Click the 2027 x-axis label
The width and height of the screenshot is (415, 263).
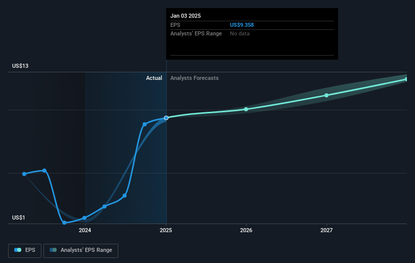click(327, 230)
